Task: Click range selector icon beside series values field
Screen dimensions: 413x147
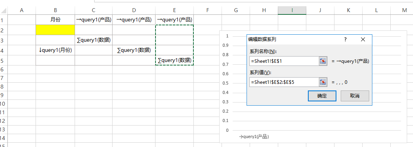Action: pos(323,82)
